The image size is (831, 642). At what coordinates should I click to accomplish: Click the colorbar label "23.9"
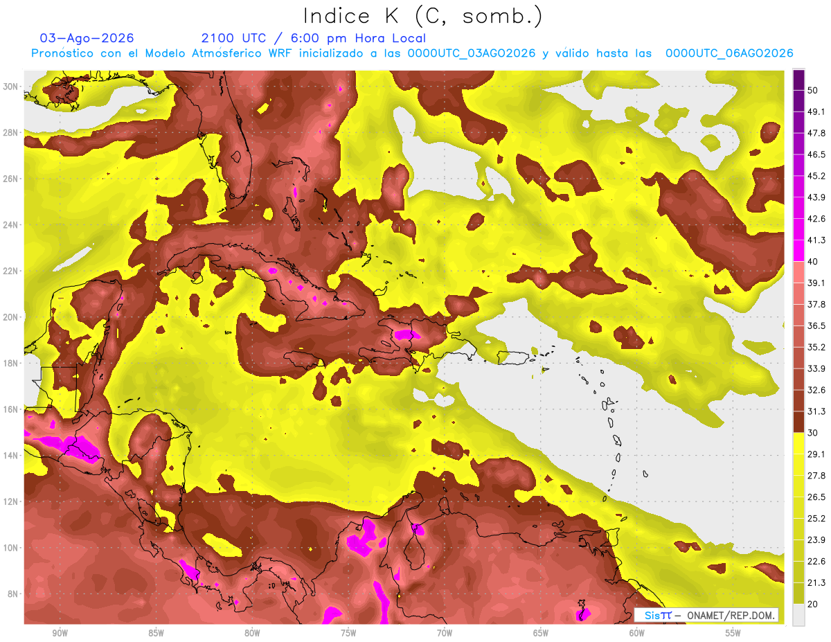point(816,540)
